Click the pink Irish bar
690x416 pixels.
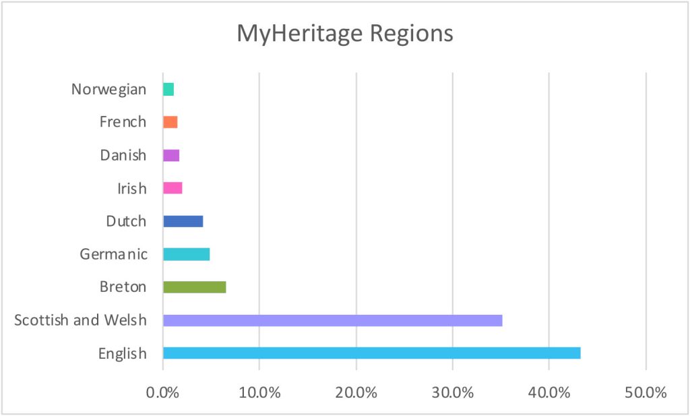coord(172,188)
